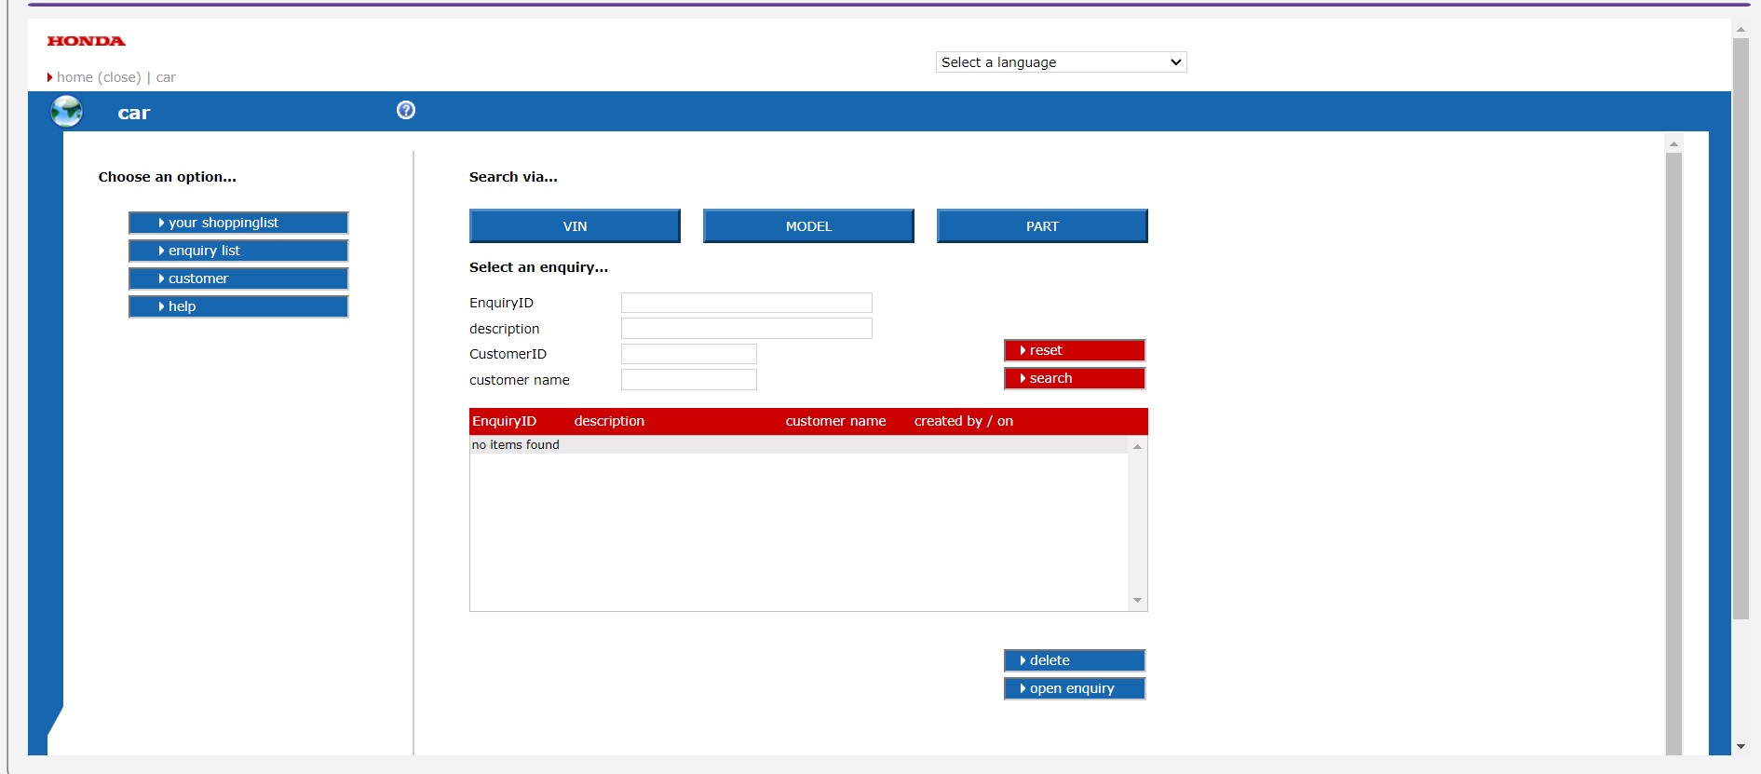Click the home (close) link

pyautogui.click(x=99, y=77)
